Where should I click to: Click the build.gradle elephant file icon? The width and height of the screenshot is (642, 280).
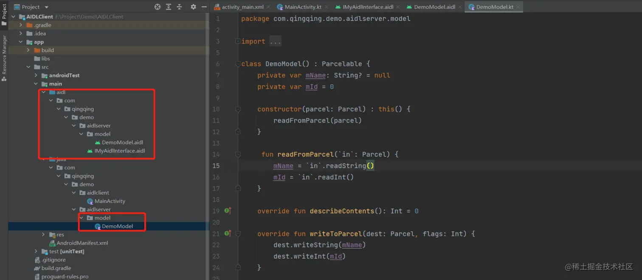(37, 268)
